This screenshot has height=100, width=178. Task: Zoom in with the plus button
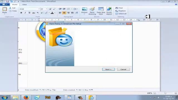coord(176,93)
